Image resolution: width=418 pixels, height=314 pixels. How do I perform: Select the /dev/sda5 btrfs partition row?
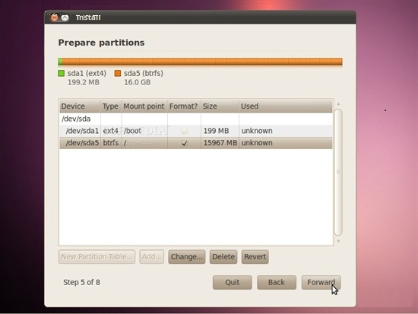196,143
